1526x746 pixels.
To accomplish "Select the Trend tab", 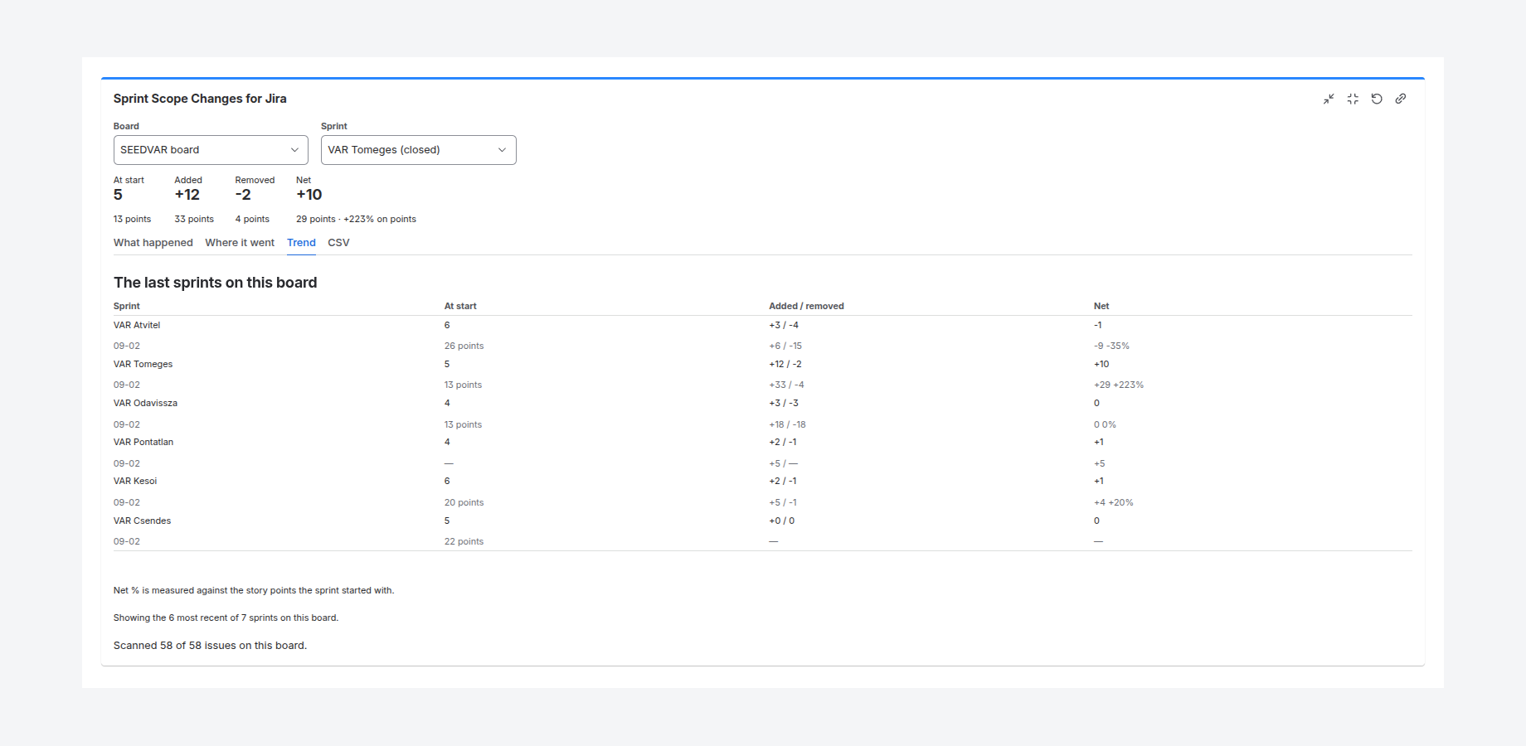I will (301, 243).
